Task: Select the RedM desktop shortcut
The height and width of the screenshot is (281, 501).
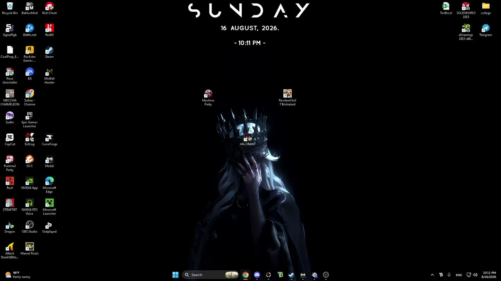Action: point(49,30)
